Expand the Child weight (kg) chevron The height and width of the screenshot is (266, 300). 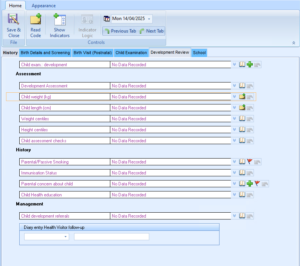(x=234, y=96)
